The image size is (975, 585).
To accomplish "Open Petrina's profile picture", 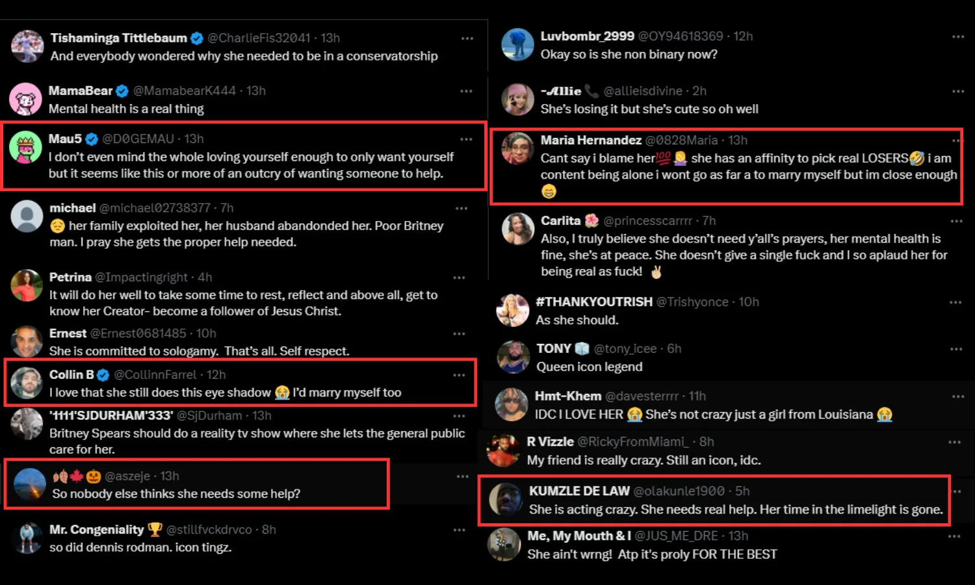I will click(x=27, y=286).
